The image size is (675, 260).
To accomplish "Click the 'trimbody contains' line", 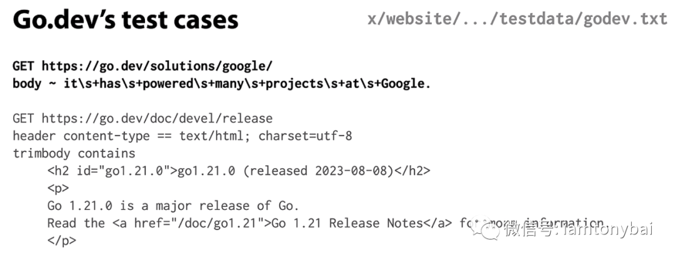I will (74, 153).
